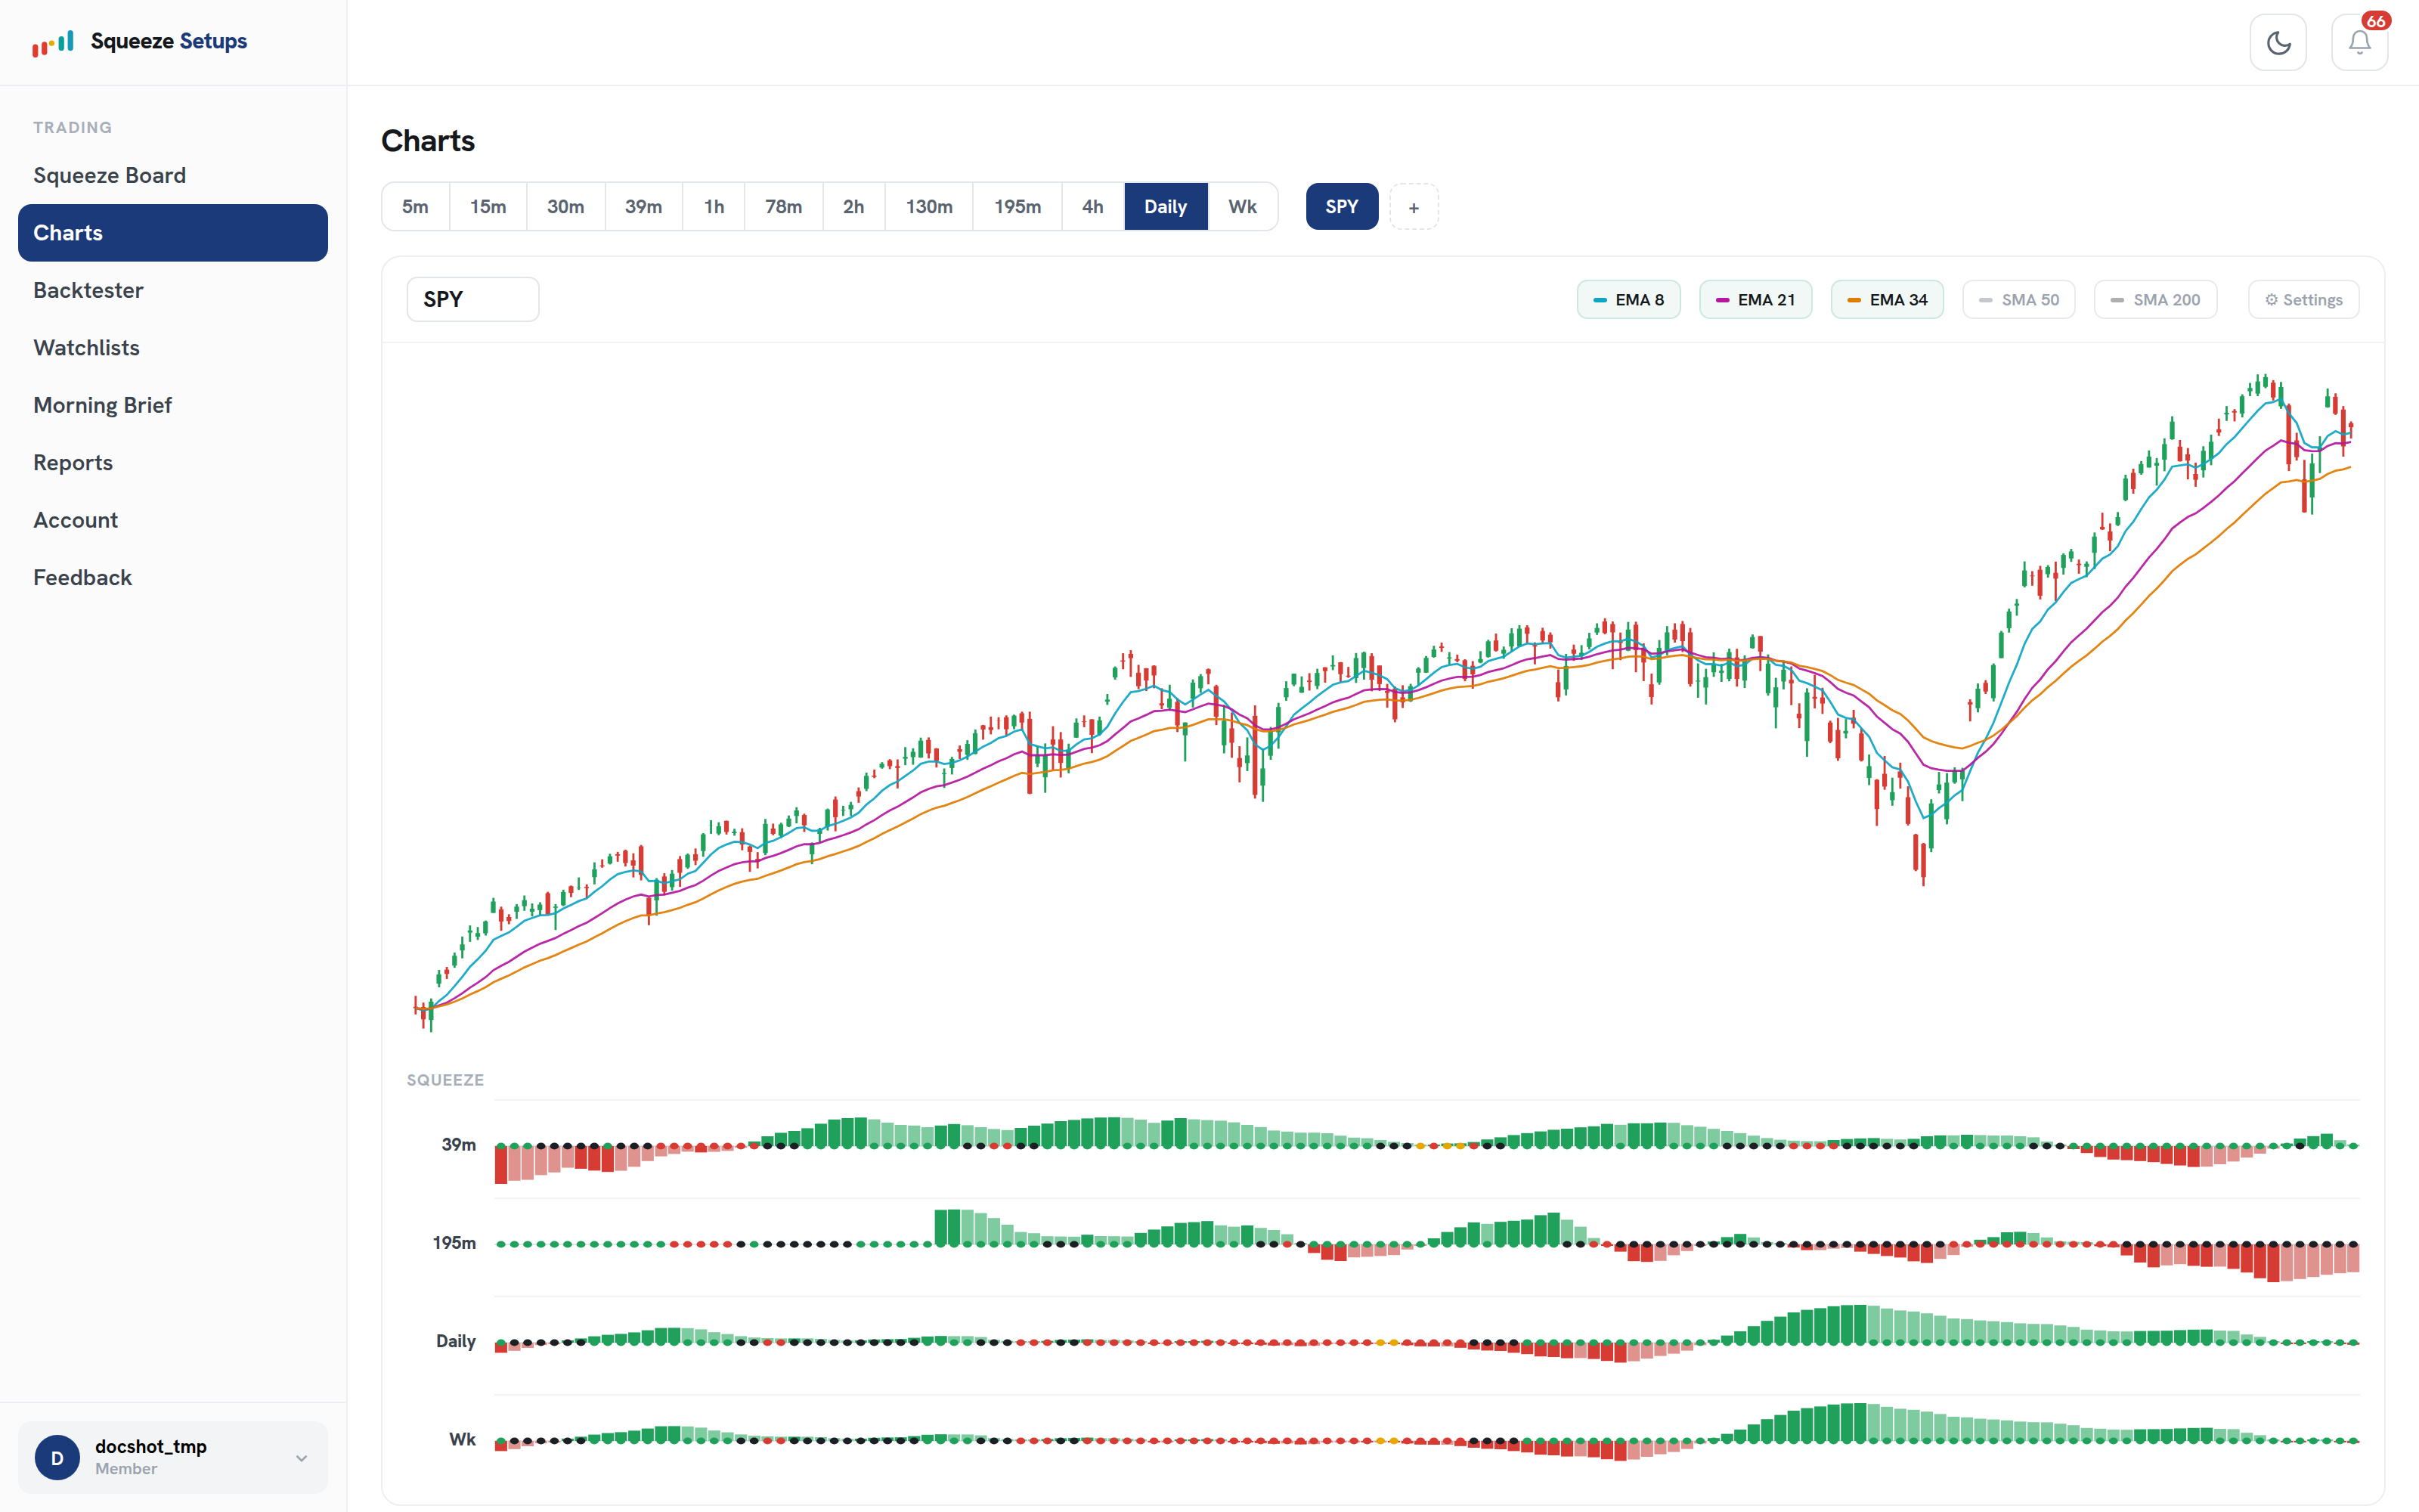Open Backtester in sidebar
The width and height of the screenshot is (2419, 1512).
173,290
